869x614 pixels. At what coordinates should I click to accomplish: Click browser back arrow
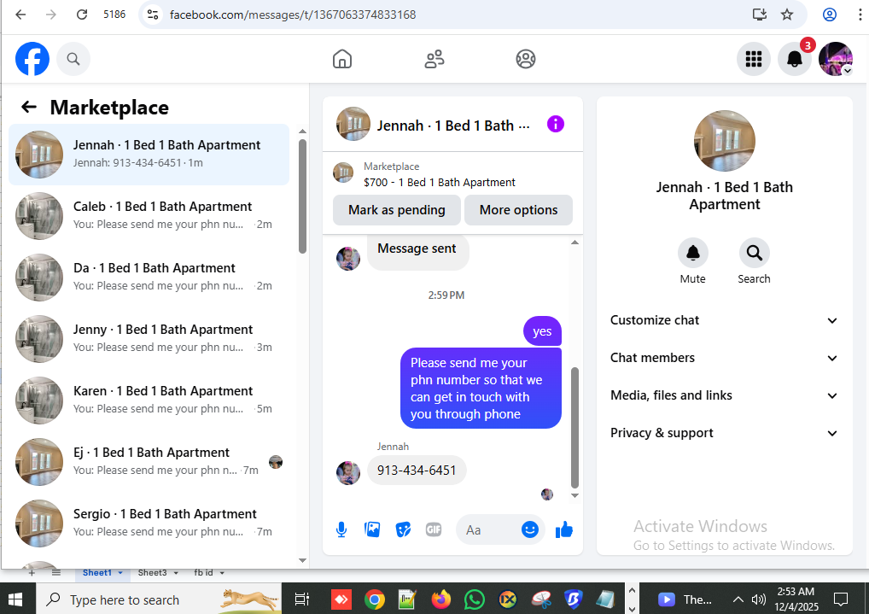(20, 15)
